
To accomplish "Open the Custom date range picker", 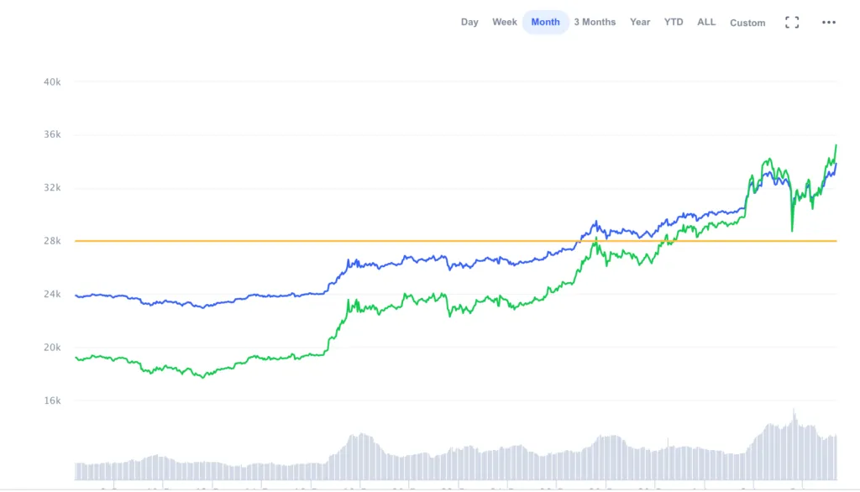I will click(x=747, y=23).
